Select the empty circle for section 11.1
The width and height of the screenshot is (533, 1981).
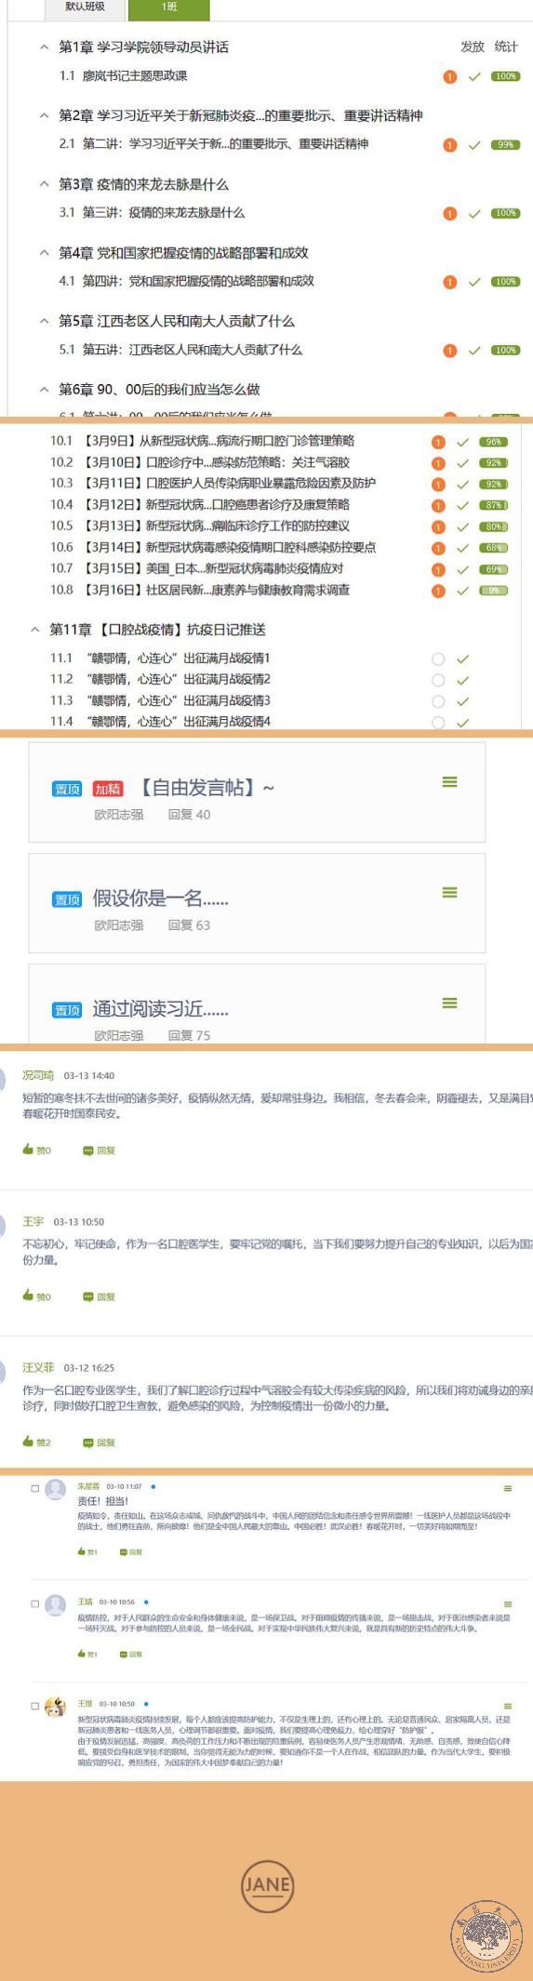[438, 658]
